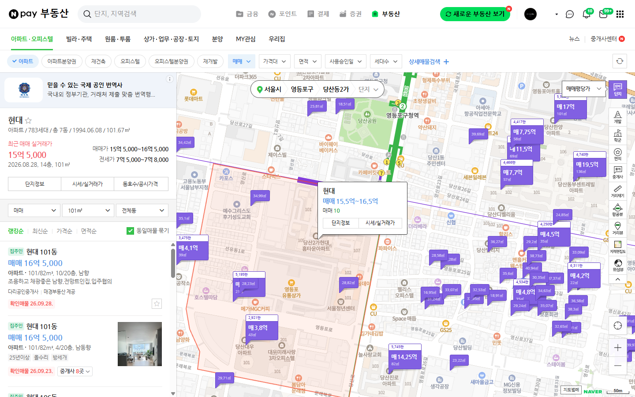Select the 상가·업무·공장·토지 tab
Screen dimensions: 635x397
click(x=171, y=39)
